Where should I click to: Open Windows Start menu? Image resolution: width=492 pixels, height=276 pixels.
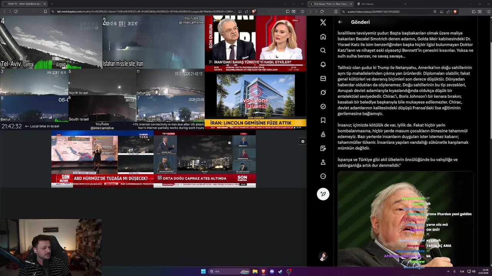pos(203,271)
